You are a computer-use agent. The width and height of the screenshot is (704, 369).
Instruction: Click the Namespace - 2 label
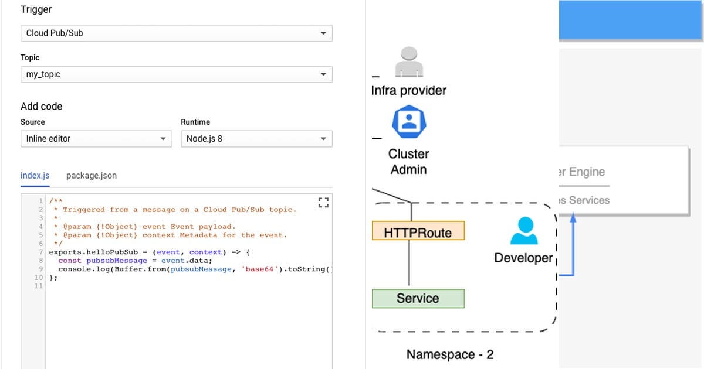(x=451, y=354)
